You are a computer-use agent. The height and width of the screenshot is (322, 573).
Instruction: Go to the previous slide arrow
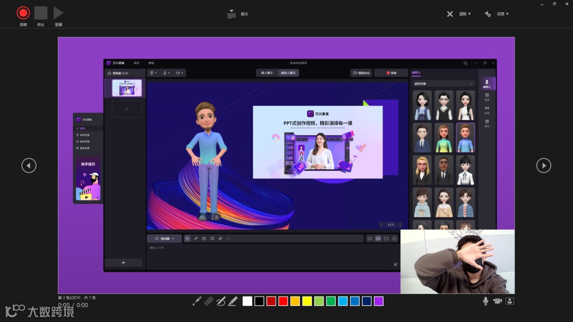click(x=29, y=166)
